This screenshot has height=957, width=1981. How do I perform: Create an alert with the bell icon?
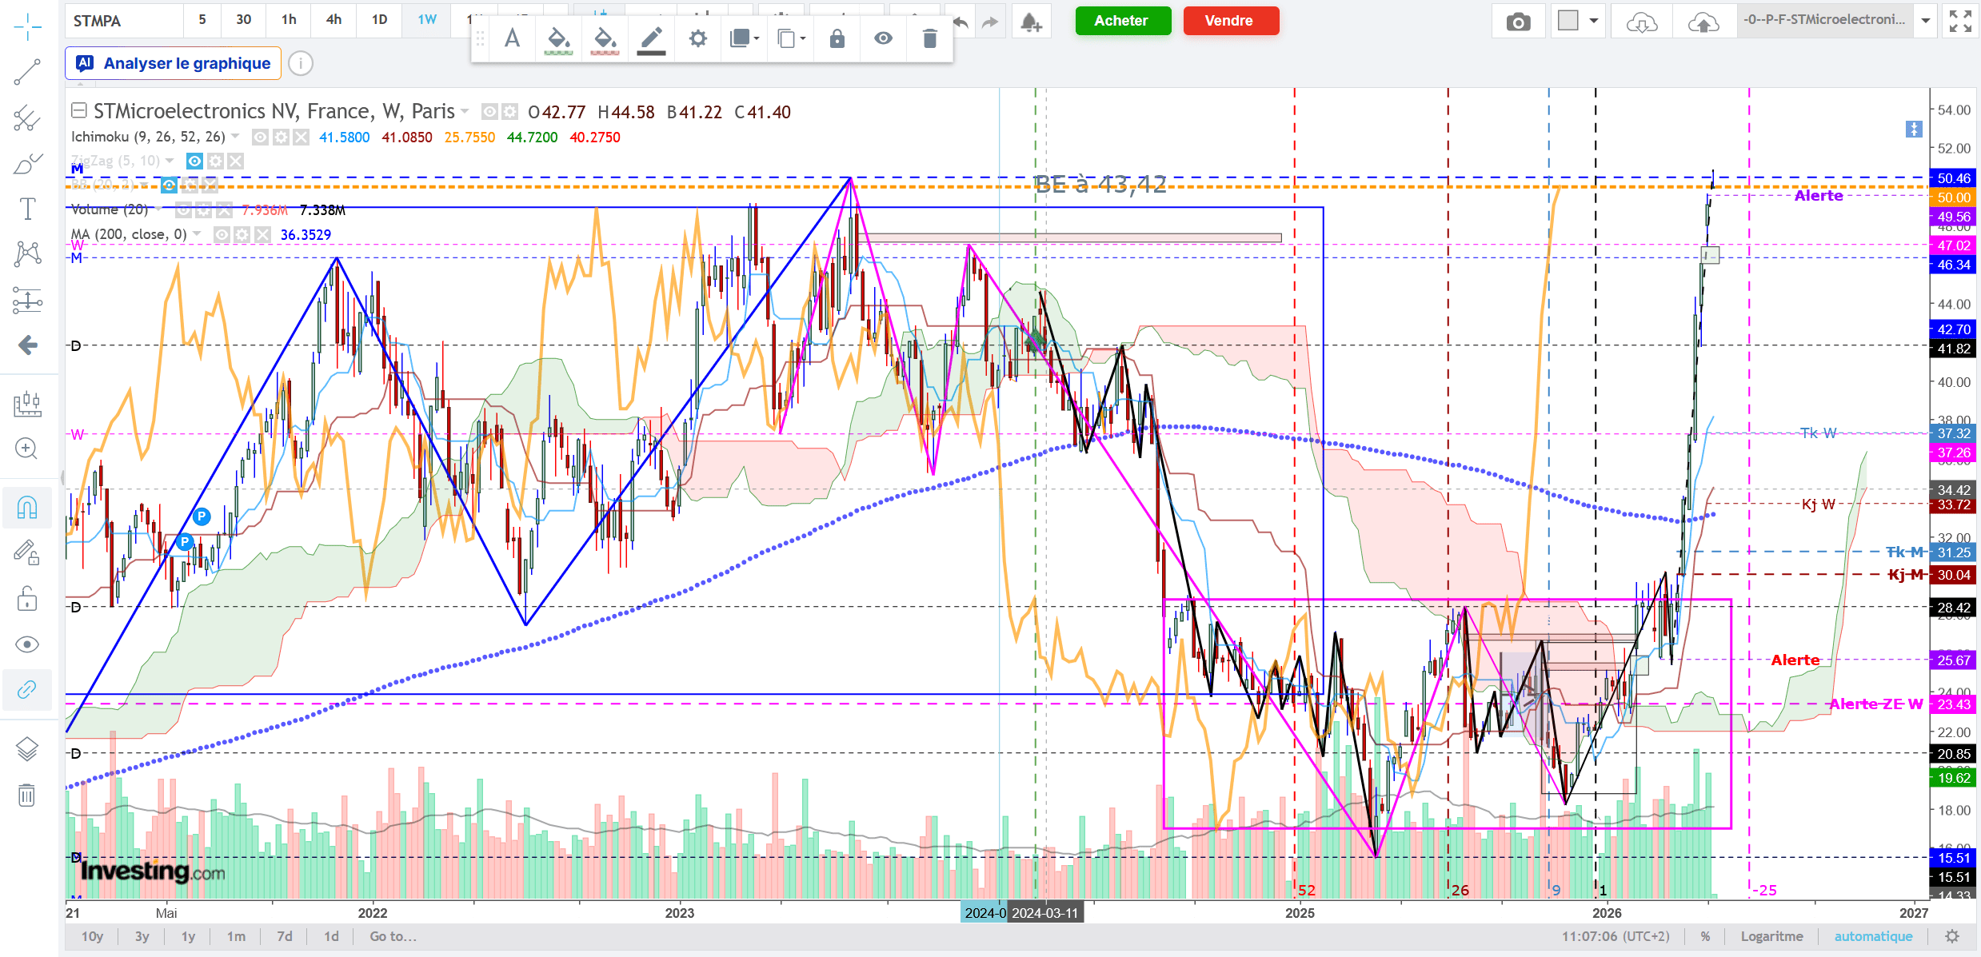(x=1031, y=22)
